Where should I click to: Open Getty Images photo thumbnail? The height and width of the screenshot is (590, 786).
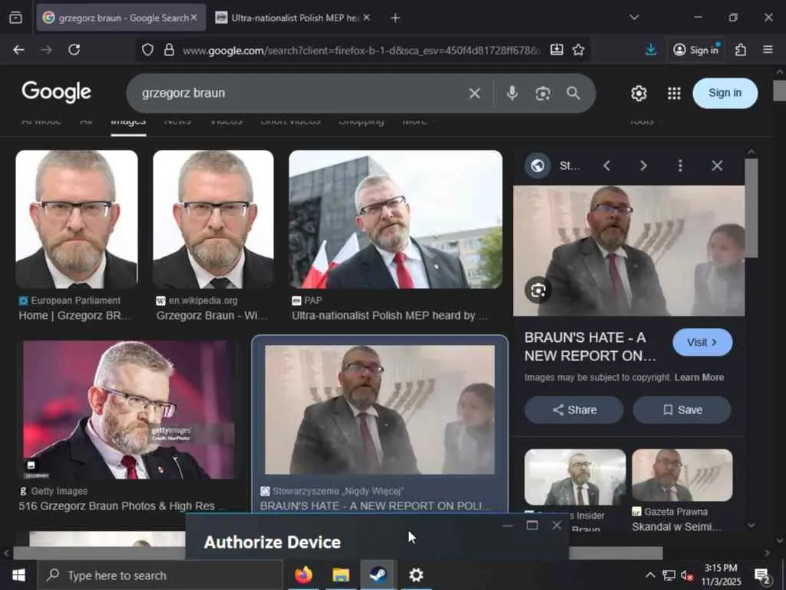tap(128, 410)
